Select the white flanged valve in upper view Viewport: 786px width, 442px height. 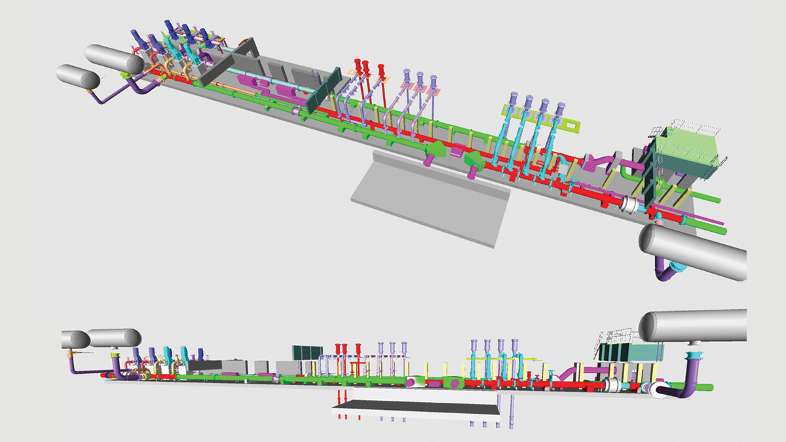[631, 205]
